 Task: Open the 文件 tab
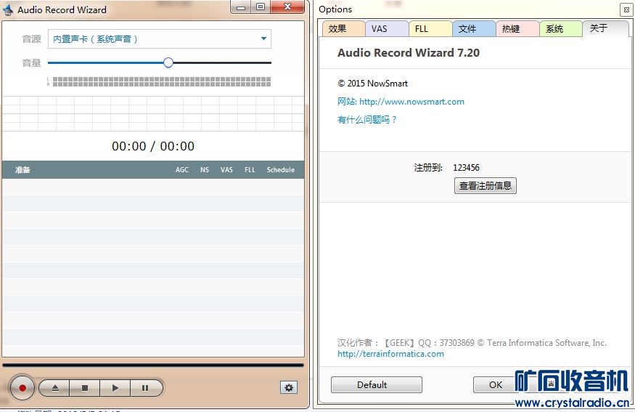[474, 29]
